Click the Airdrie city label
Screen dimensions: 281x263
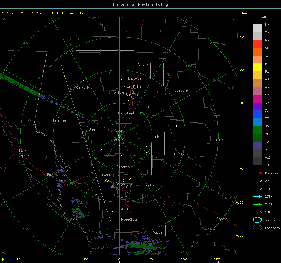(x=123, y=167)
